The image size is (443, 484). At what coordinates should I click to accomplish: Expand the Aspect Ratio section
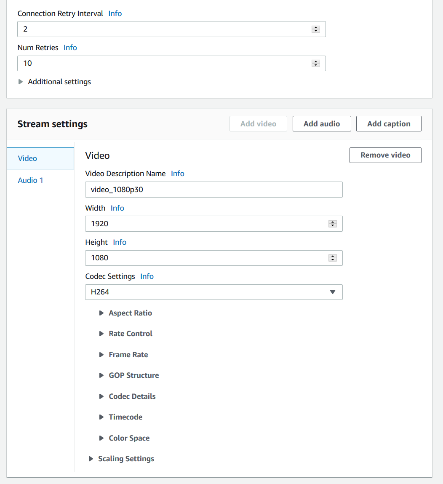coord(125,313)
